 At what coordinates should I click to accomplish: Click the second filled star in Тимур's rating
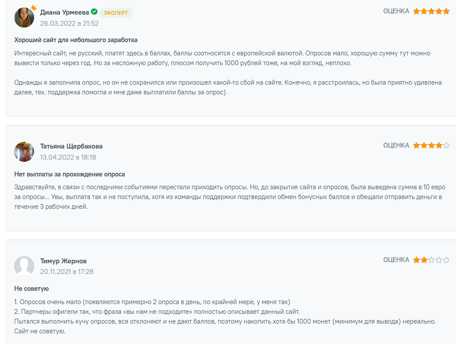coord(424,260)
